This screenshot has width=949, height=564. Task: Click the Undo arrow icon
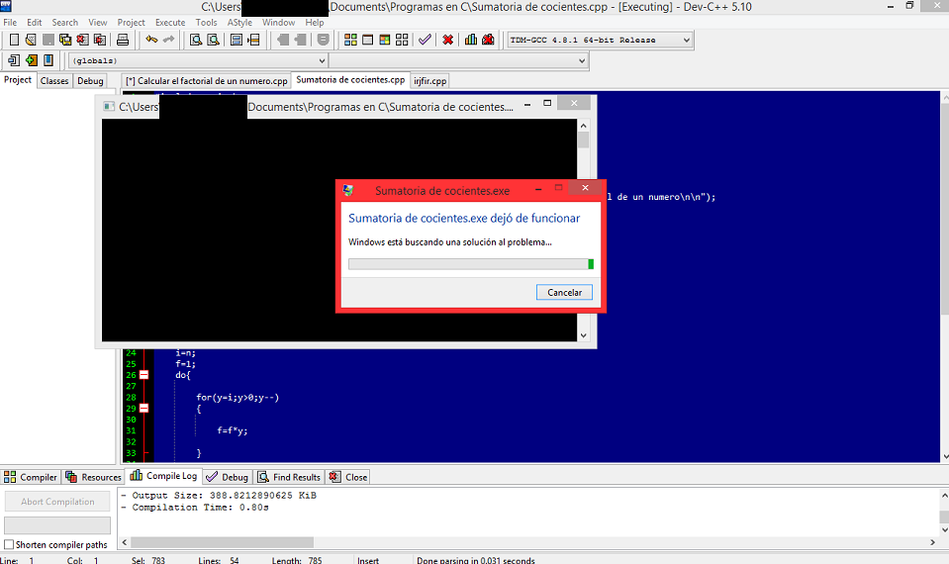pyautogui.click(x=151, y=40)
